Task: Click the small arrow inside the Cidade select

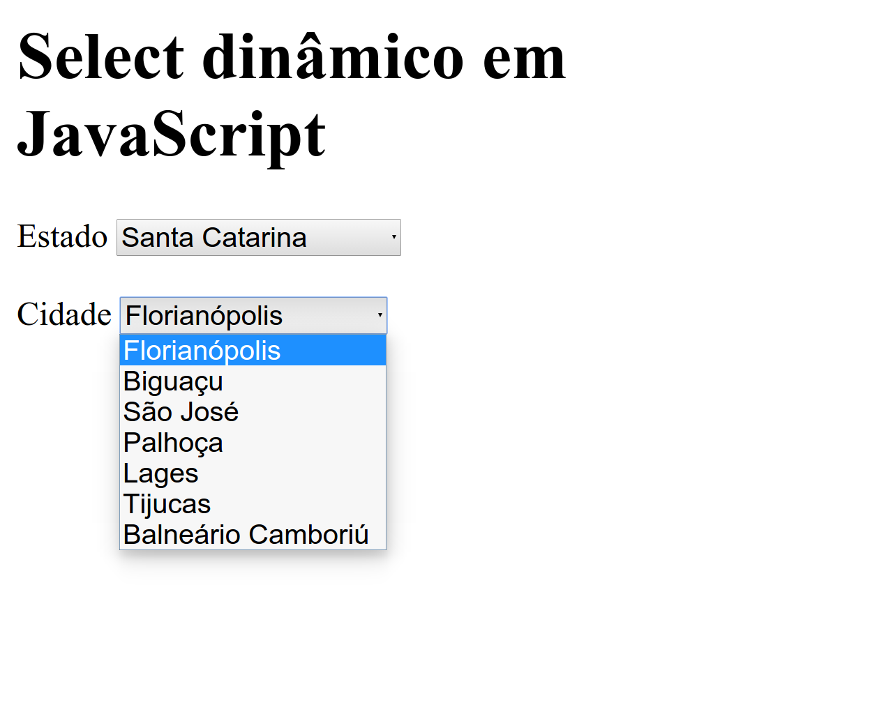Action: pyautogui.click(x=379, y=315)
